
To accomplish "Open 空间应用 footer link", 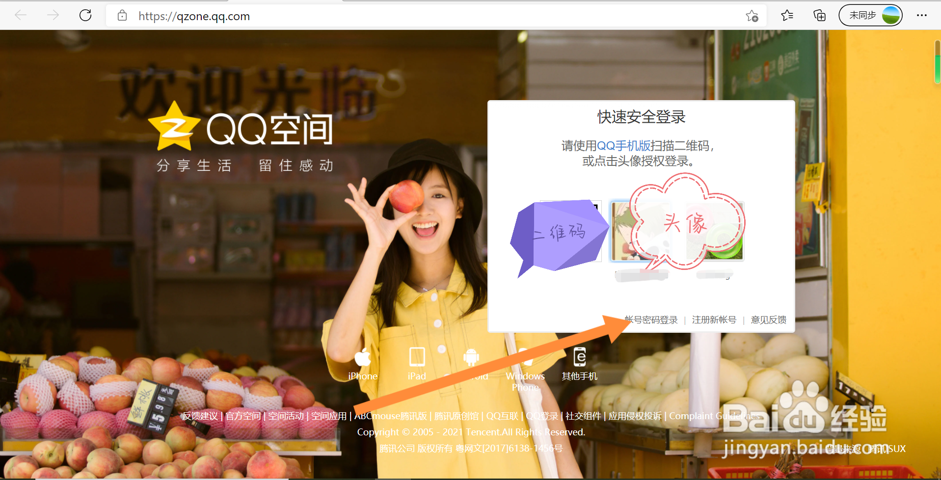I will [x=329, y=416].
